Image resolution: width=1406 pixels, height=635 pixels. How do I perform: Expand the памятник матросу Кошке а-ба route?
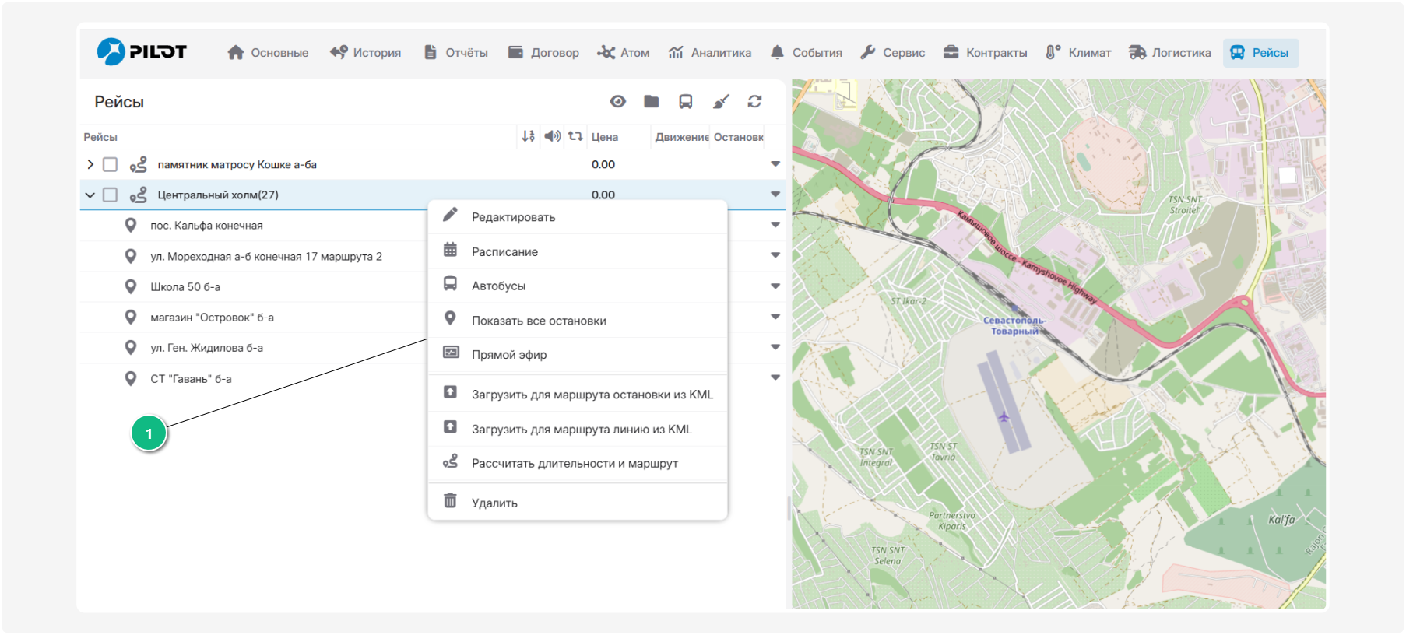(90, 164)
